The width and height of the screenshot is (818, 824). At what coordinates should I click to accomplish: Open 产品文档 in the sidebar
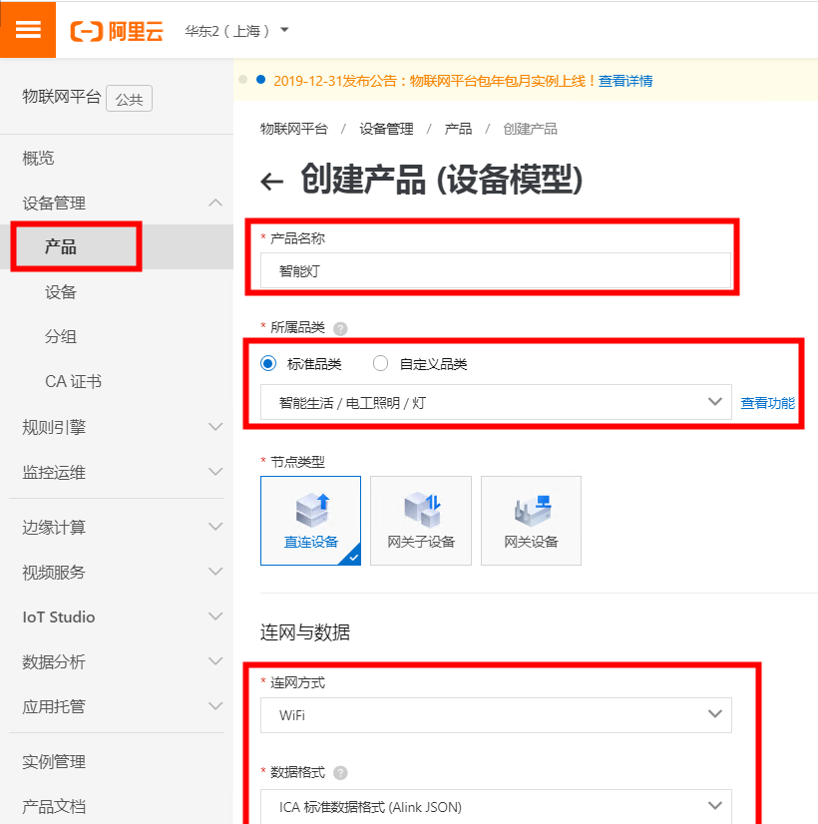tap(54, 806)
